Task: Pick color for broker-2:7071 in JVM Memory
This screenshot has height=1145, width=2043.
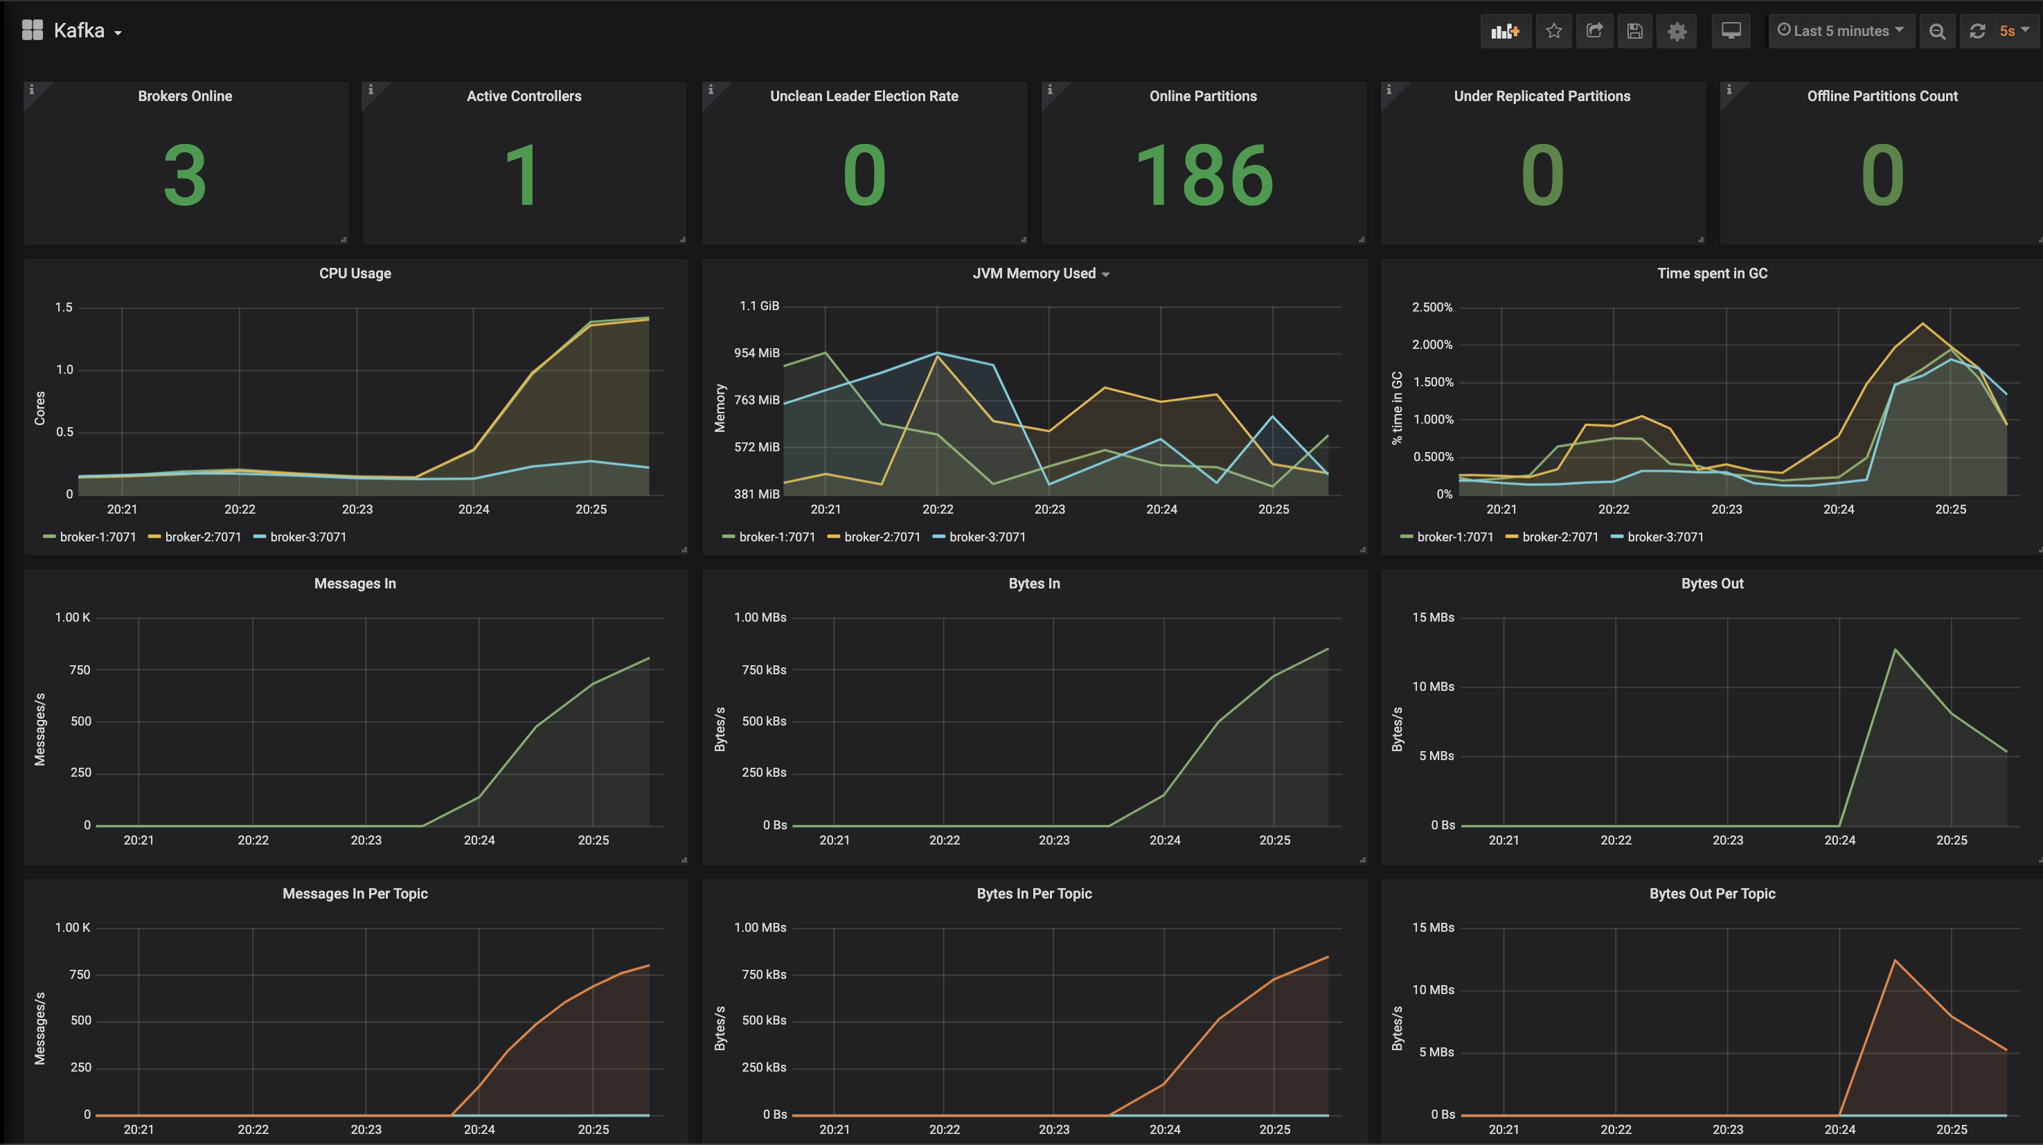Action: [834, 537]
